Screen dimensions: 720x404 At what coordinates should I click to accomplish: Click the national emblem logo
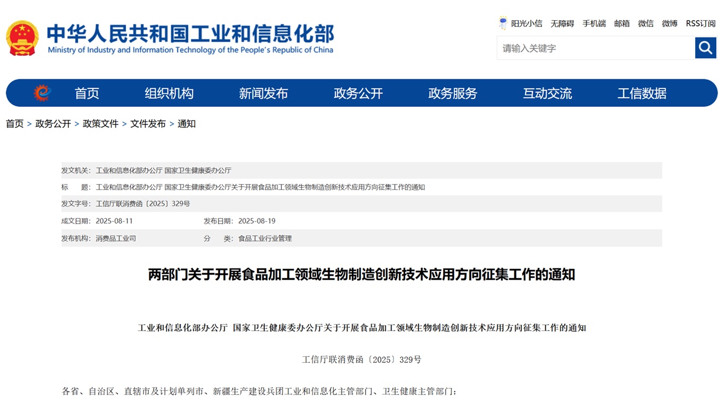[x=22, y=38]
